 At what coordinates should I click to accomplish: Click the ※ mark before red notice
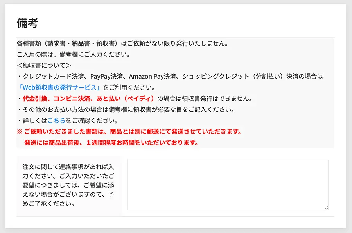point(20,131)
